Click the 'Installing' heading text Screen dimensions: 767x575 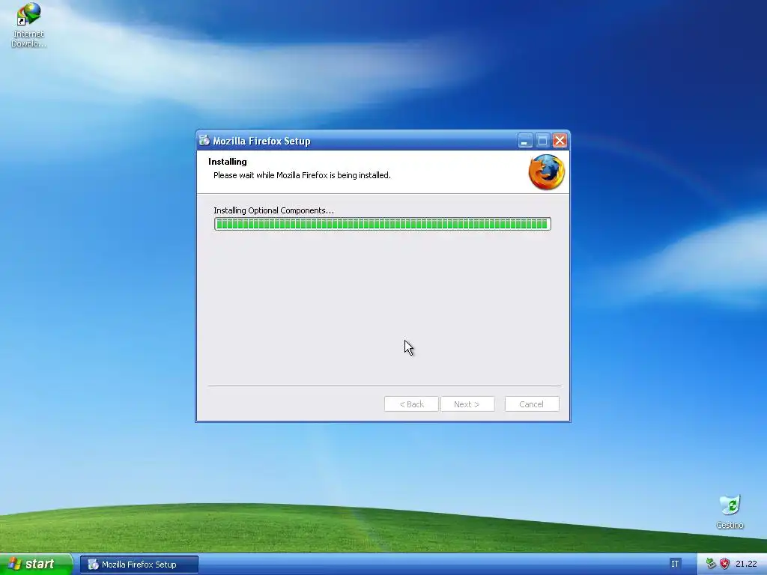tap(228, 162)
